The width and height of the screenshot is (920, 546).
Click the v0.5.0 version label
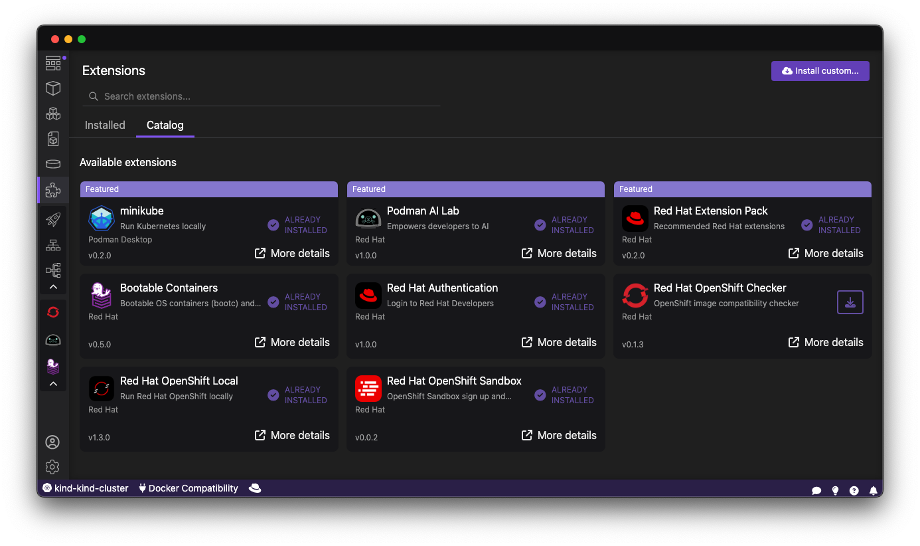point(100,345)
